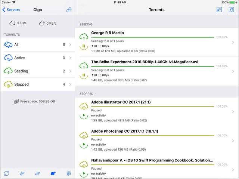
Task: Click the 11:59 AM clock
Action: click(x=120, y=2)
